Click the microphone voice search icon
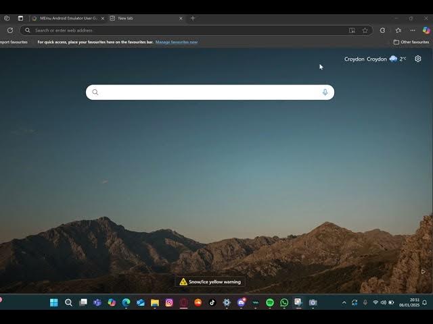 point(325,92)
